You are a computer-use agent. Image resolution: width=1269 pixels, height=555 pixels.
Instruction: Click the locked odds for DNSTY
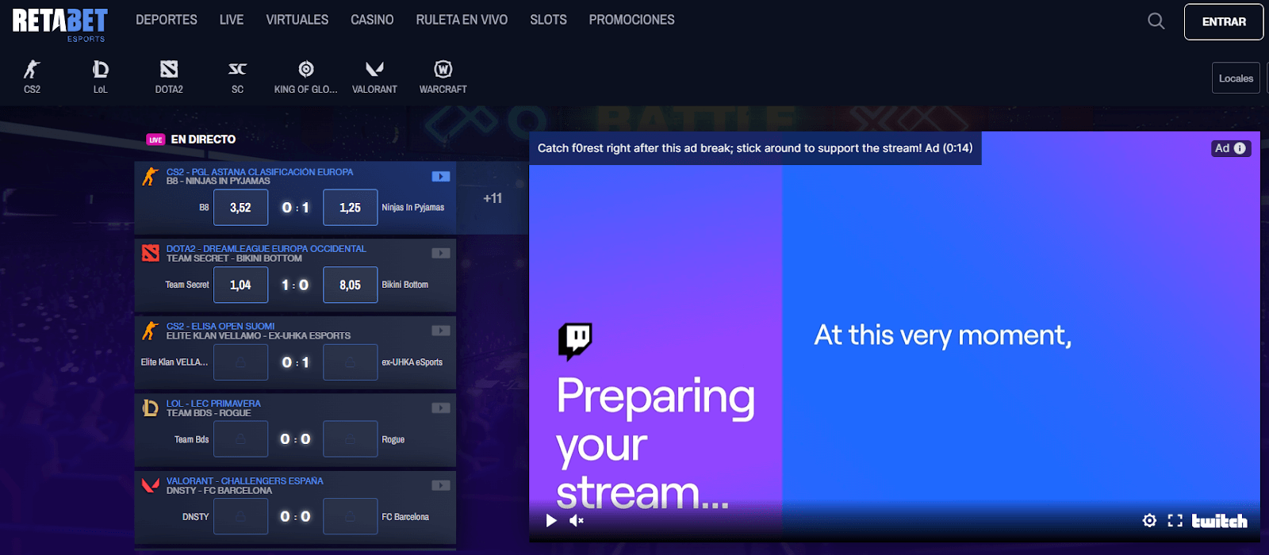240,517
